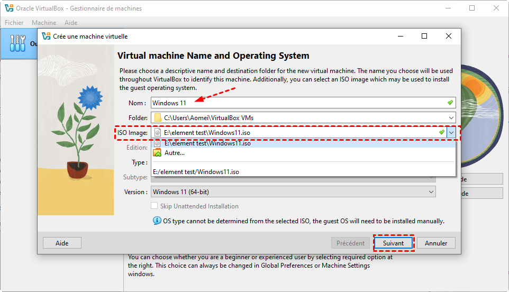Open the Aide menu in the menu bar

(x=71, y=23)
